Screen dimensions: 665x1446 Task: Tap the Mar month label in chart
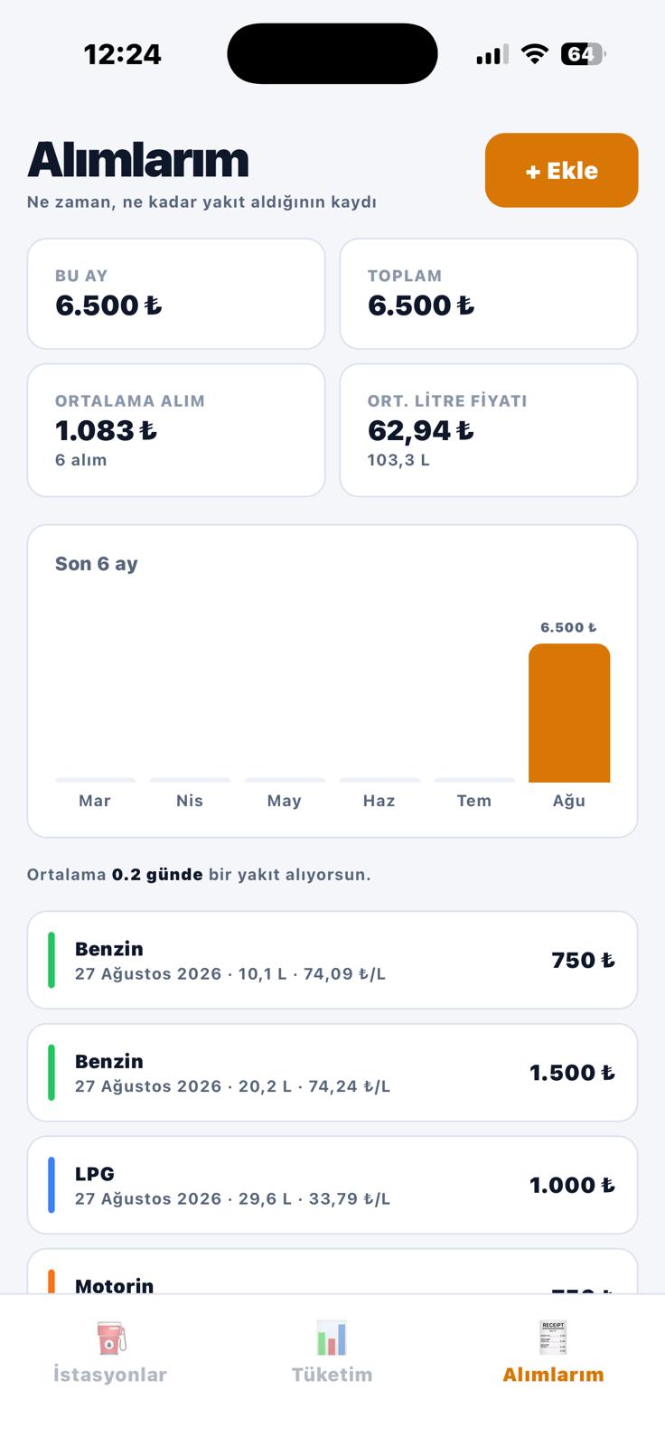coord(95,801)
